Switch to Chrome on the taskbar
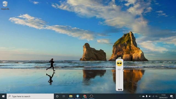 tap(85, 96)
